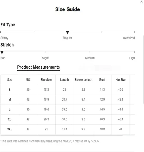Screen dimensions: 144x152
Task: Select the S size row label
Action: pyautogui.click(x=10, y=90)
